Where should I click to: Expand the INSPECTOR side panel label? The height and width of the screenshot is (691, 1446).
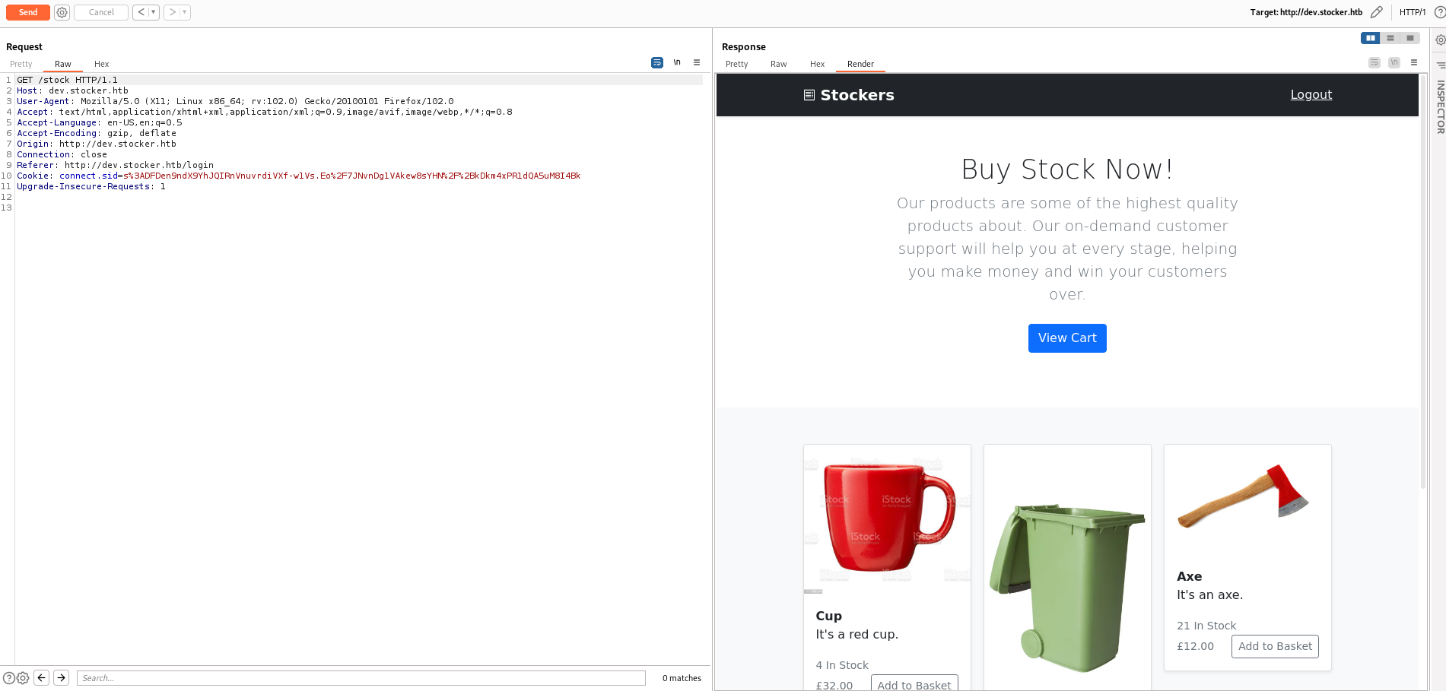[1440, 107]
